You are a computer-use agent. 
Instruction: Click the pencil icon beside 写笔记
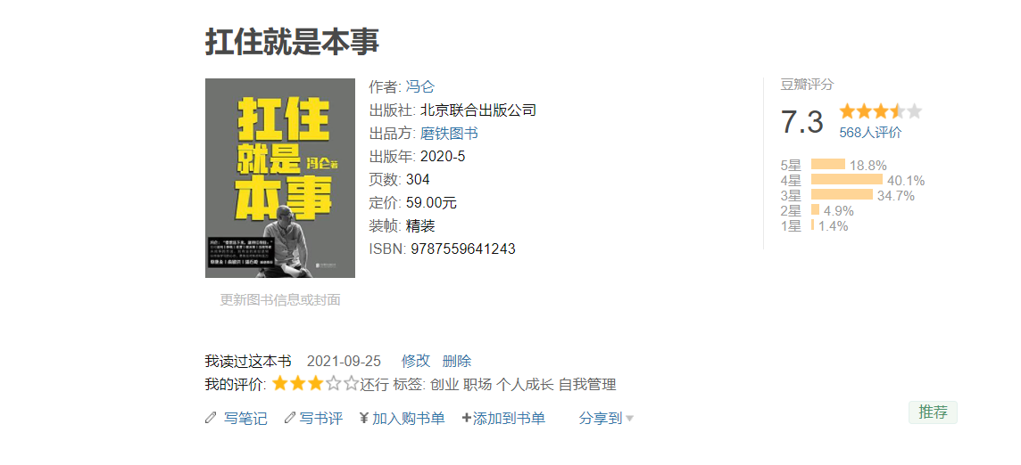211,418
